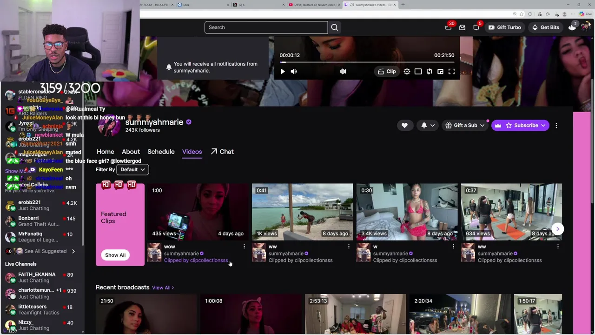595x335 pixels.
Task: Click View All recent broadcasts link
Action: [163, 288]
